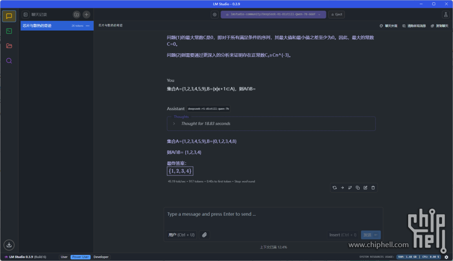Image resolution: width=453 pixels, height=261 pixels.
Task: Collapse the chat history sidebar panel
Action: point(25,14)
